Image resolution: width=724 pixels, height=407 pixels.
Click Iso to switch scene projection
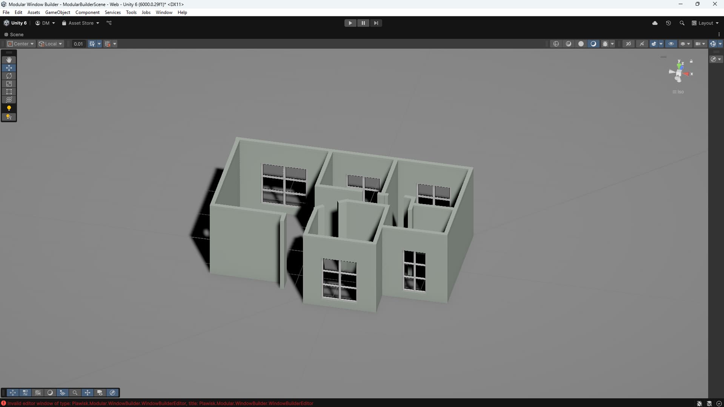tap(679, 92)
